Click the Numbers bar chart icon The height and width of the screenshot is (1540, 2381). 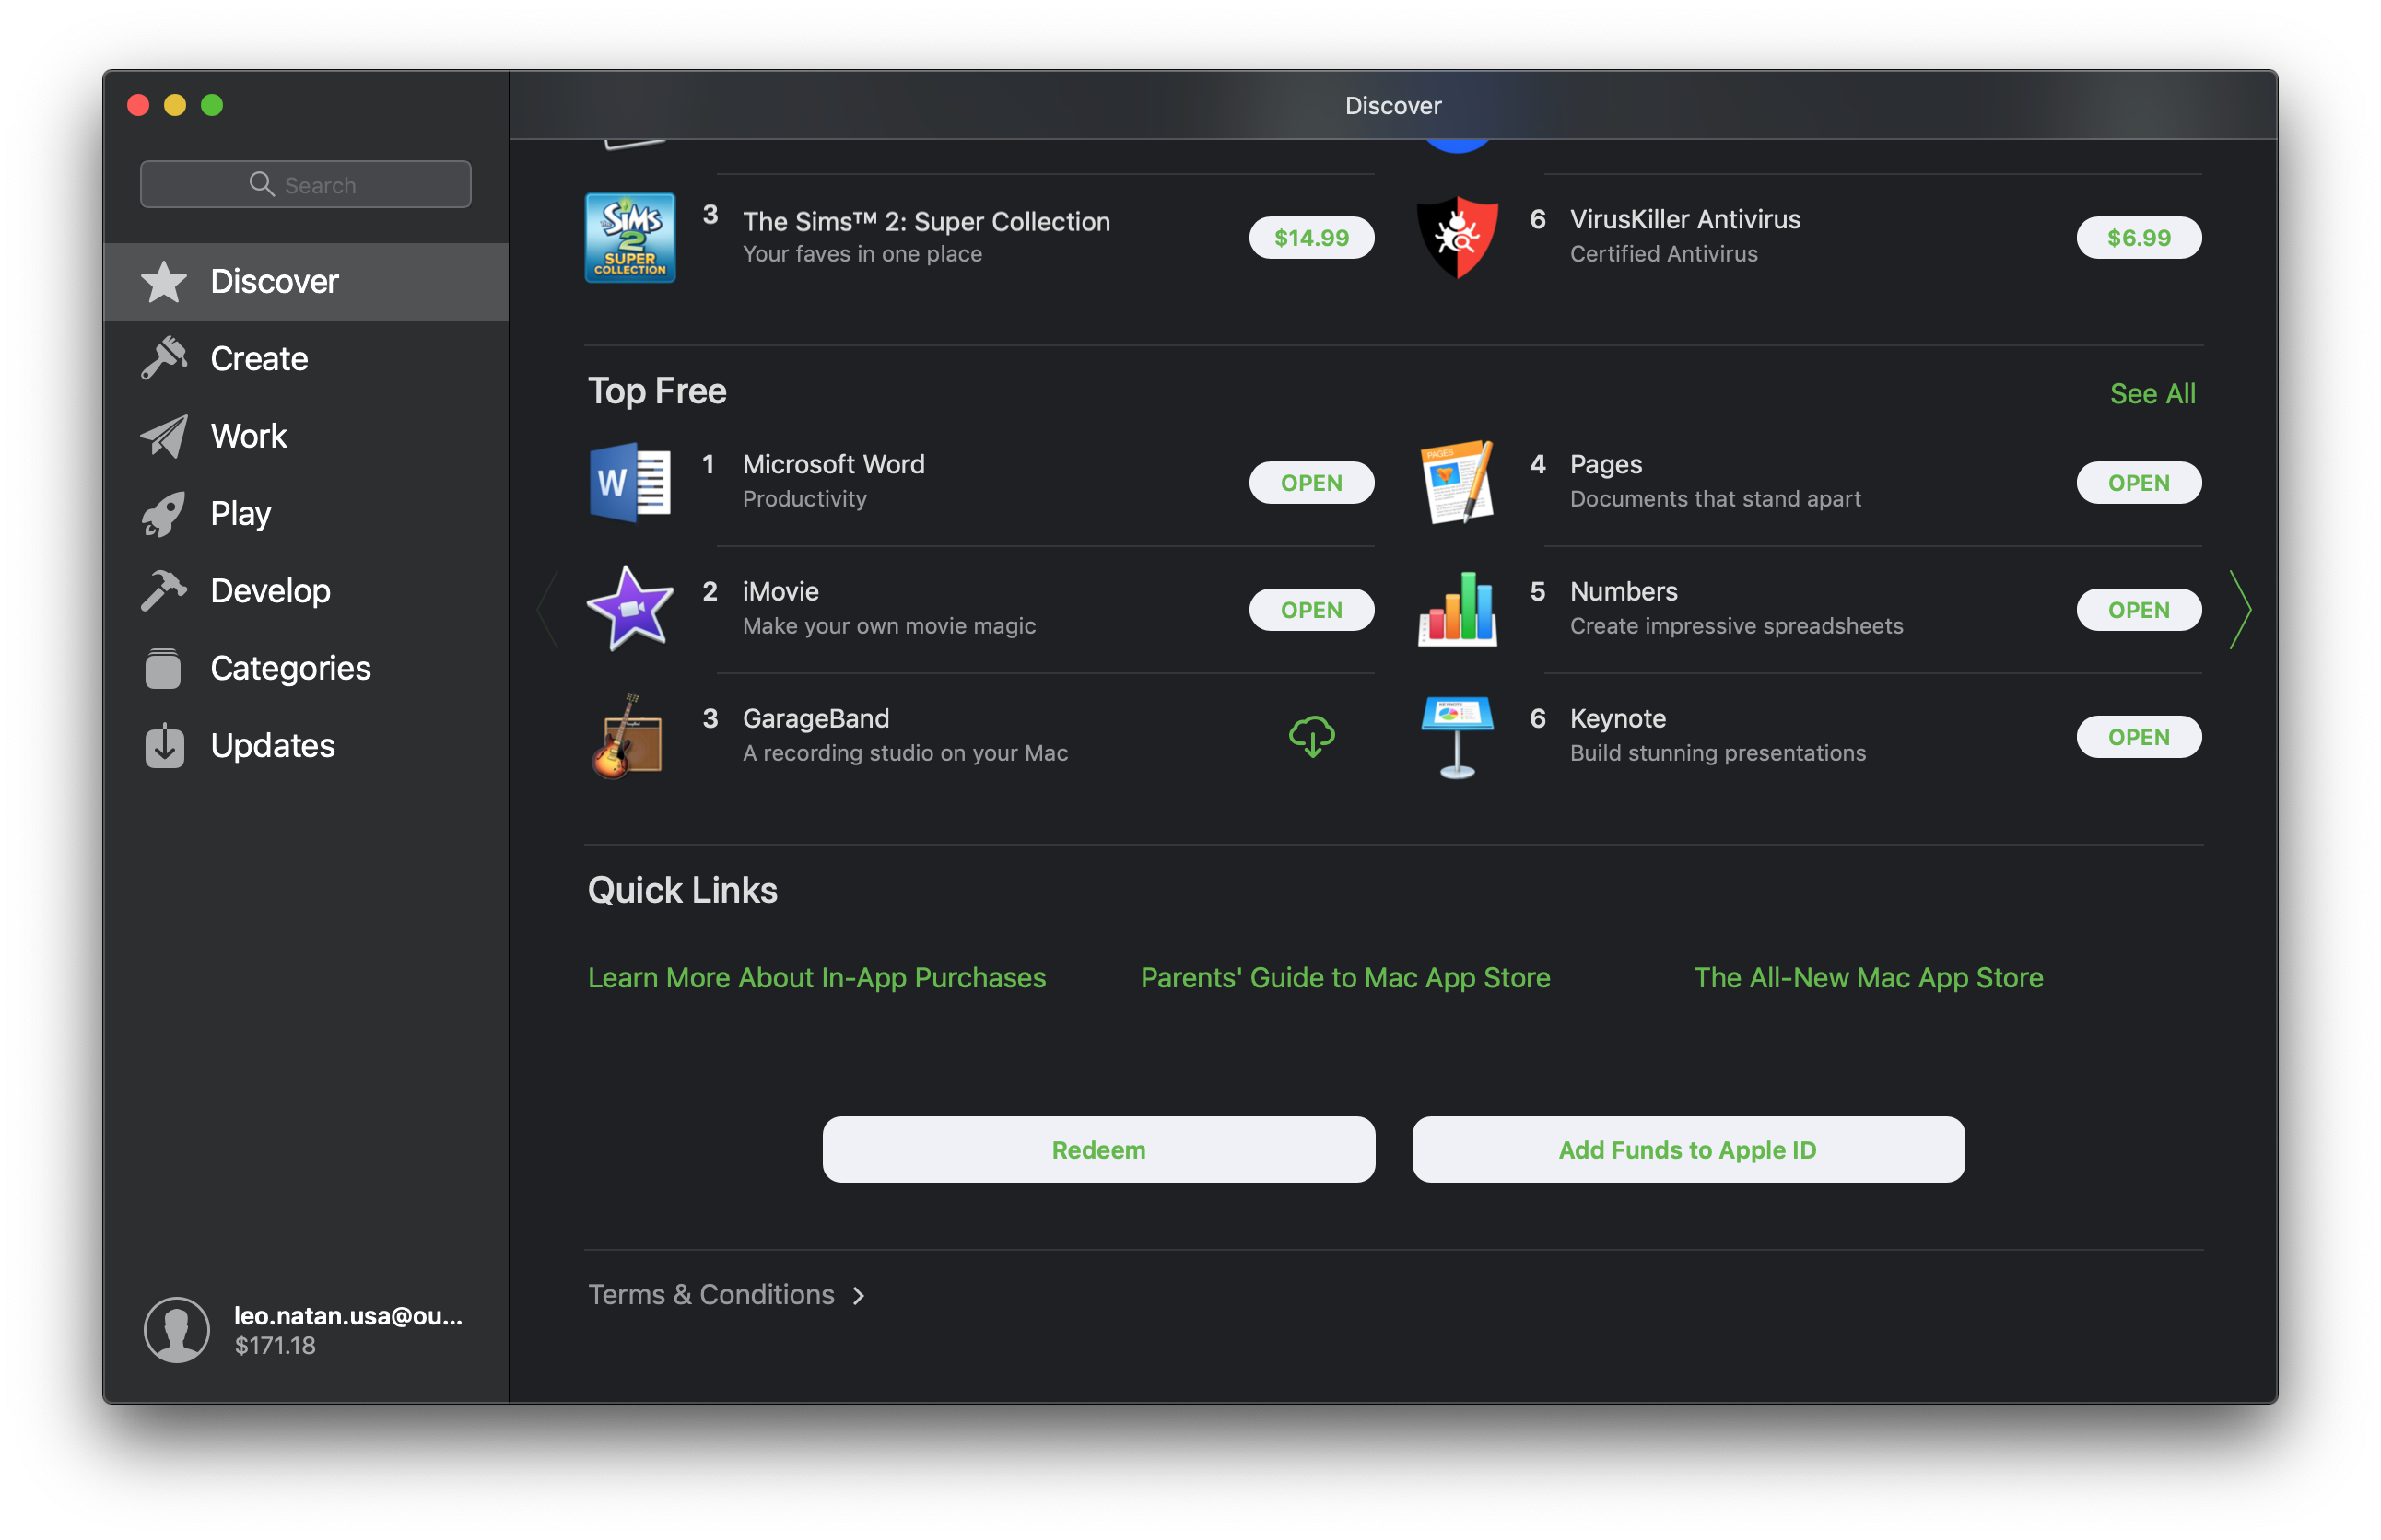(x=1457, y=609)
